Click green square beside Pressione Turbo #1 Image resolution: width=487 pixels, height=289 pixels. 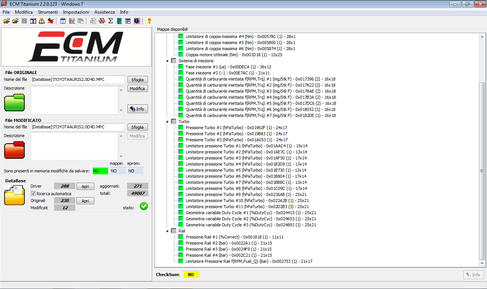click(181, 128)
